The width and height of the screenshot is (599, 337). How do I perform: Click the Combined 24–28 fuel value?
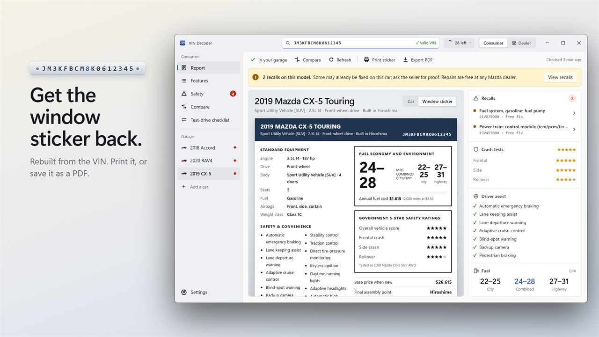point(525,281)
